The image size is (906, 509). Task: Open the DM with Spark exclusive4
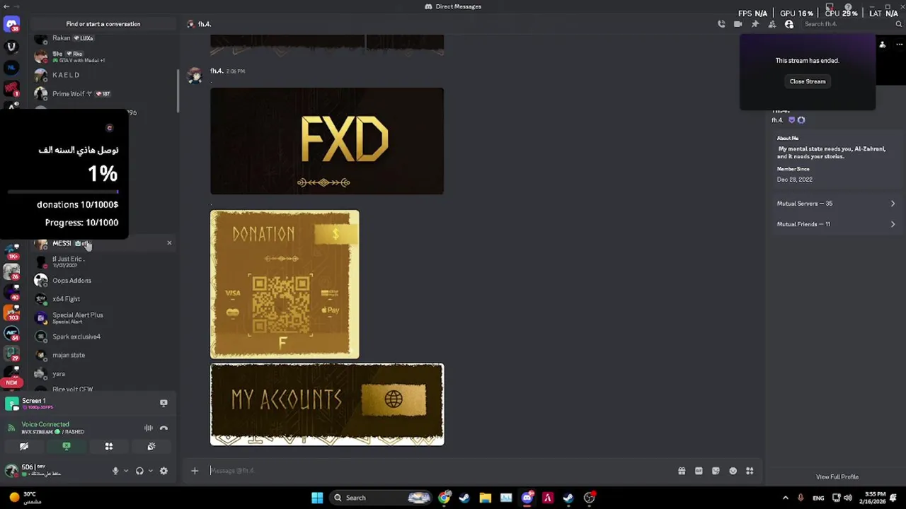103,337
